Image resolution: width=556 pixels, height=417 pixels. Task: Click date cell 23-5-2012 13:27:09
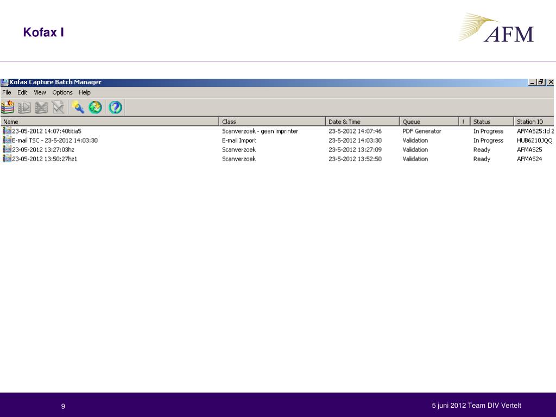(355, 150)
